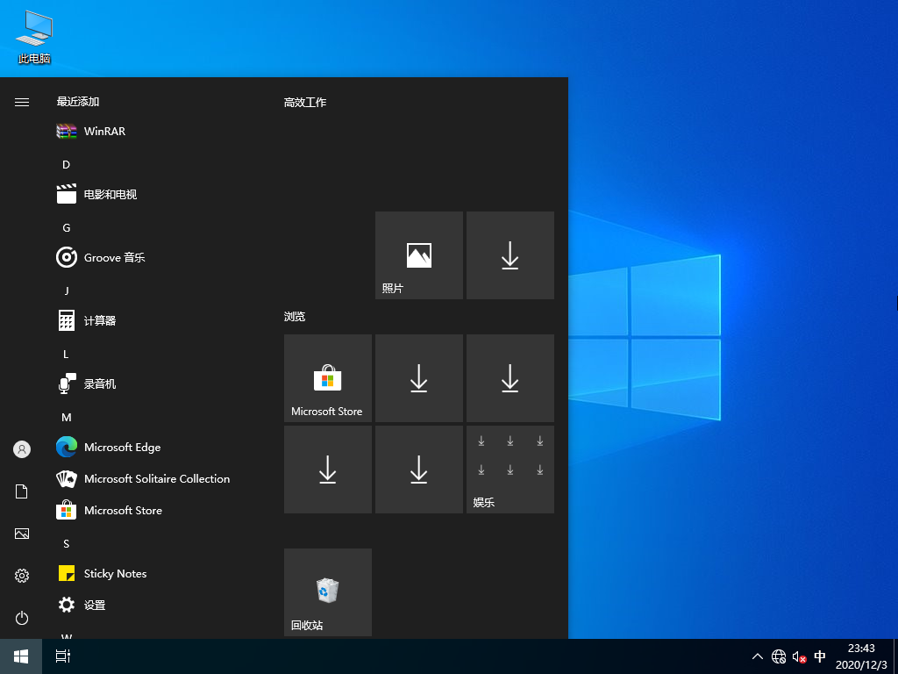
Task: Expand the 娱乐 tile folder
Action: click(x=510, y=470)
